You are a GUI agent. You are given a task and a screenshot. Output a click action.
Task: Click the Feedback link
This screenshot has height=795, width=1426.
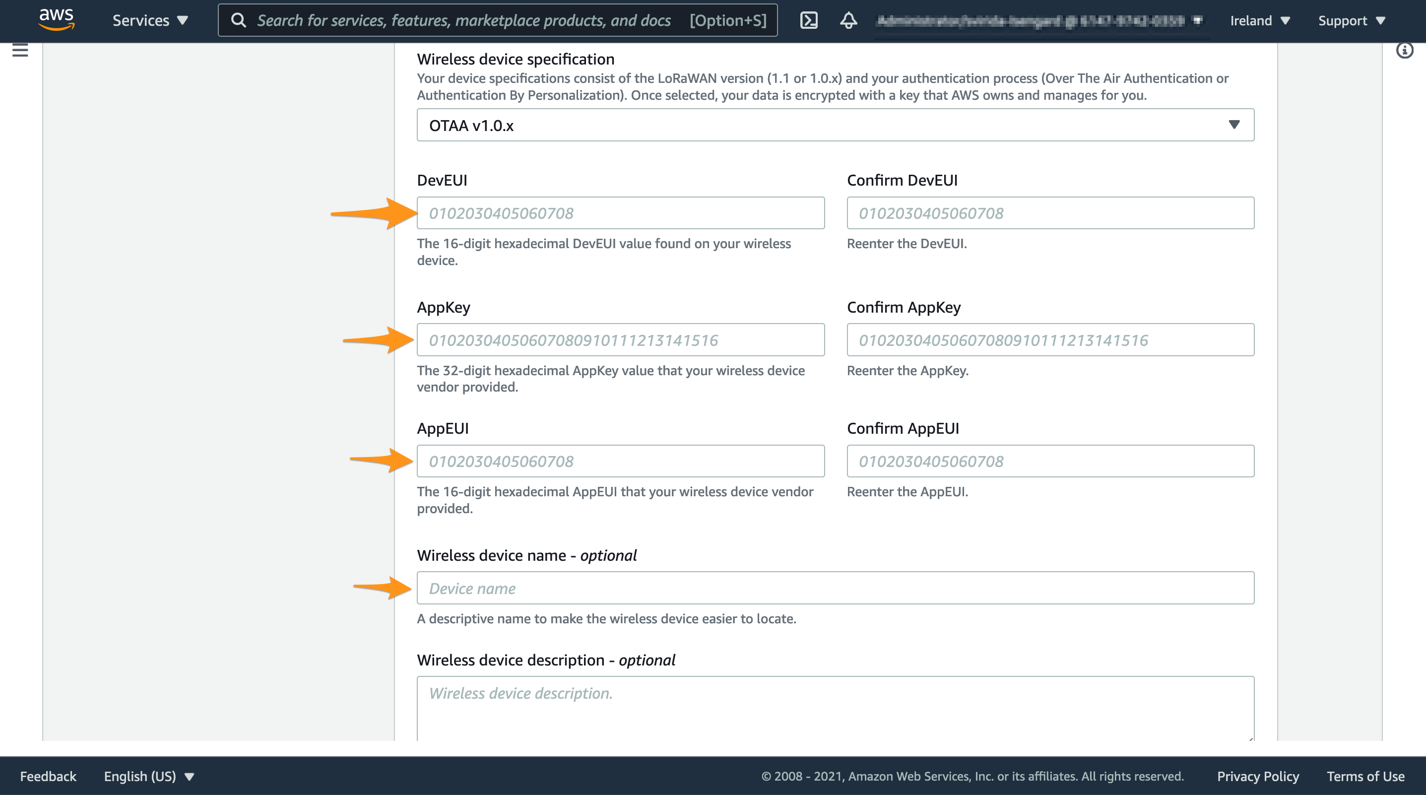point(48,776)
